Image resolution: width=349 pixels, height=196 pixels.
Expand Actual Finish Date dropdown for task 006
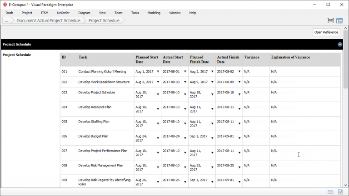pos(239,136)
